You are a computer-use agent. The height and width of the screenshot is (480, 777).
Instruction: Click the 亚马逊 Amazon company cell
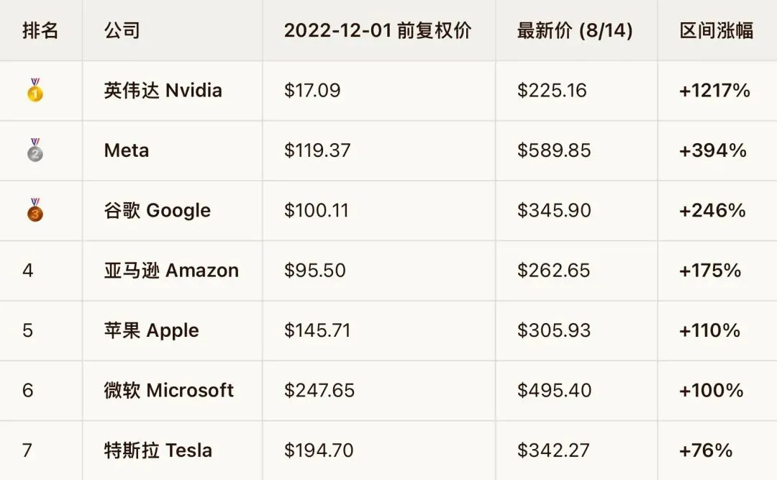pos(173,271)
